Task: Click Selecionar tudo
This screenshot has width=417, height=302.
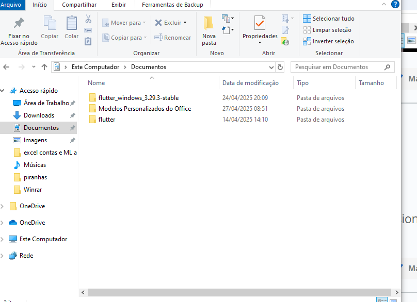Action: 329,19
